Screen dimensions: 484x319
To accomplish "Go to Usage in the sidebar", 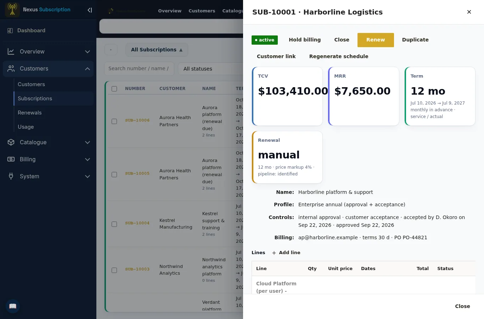I will coord(54,127).
